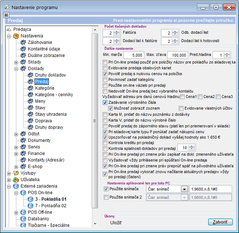Select Stavy uhradenia tree item
This screenshot has width=239, height=233.
51,114
